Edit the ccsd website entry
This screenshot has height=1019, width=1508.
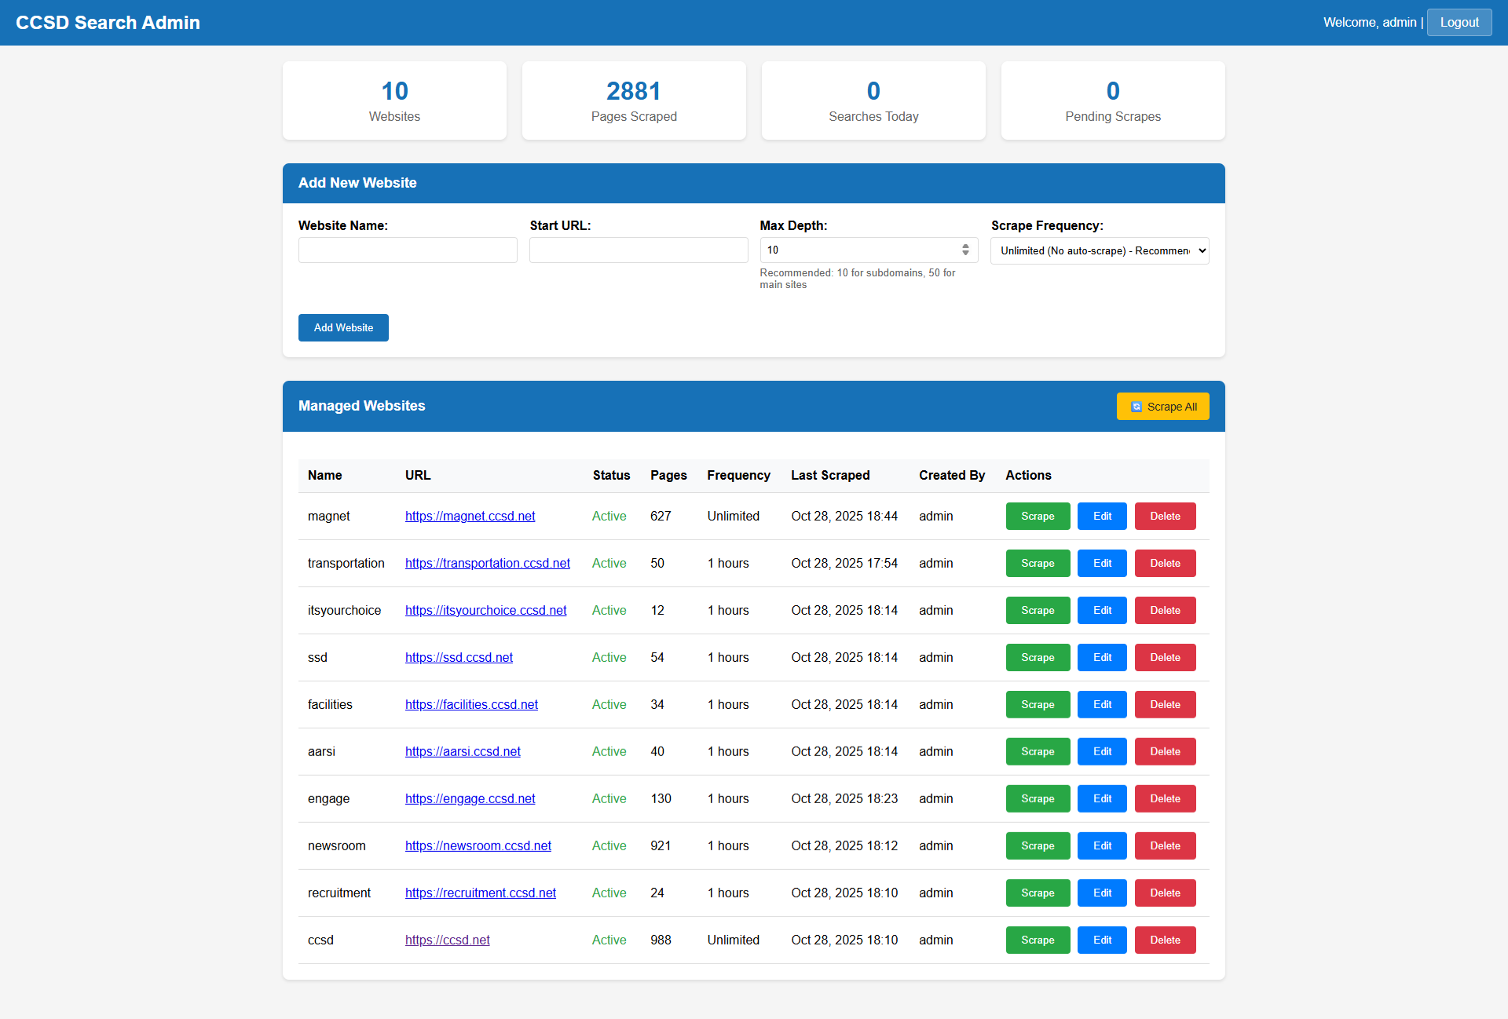pyautogui.click(x=1102, y=940)
